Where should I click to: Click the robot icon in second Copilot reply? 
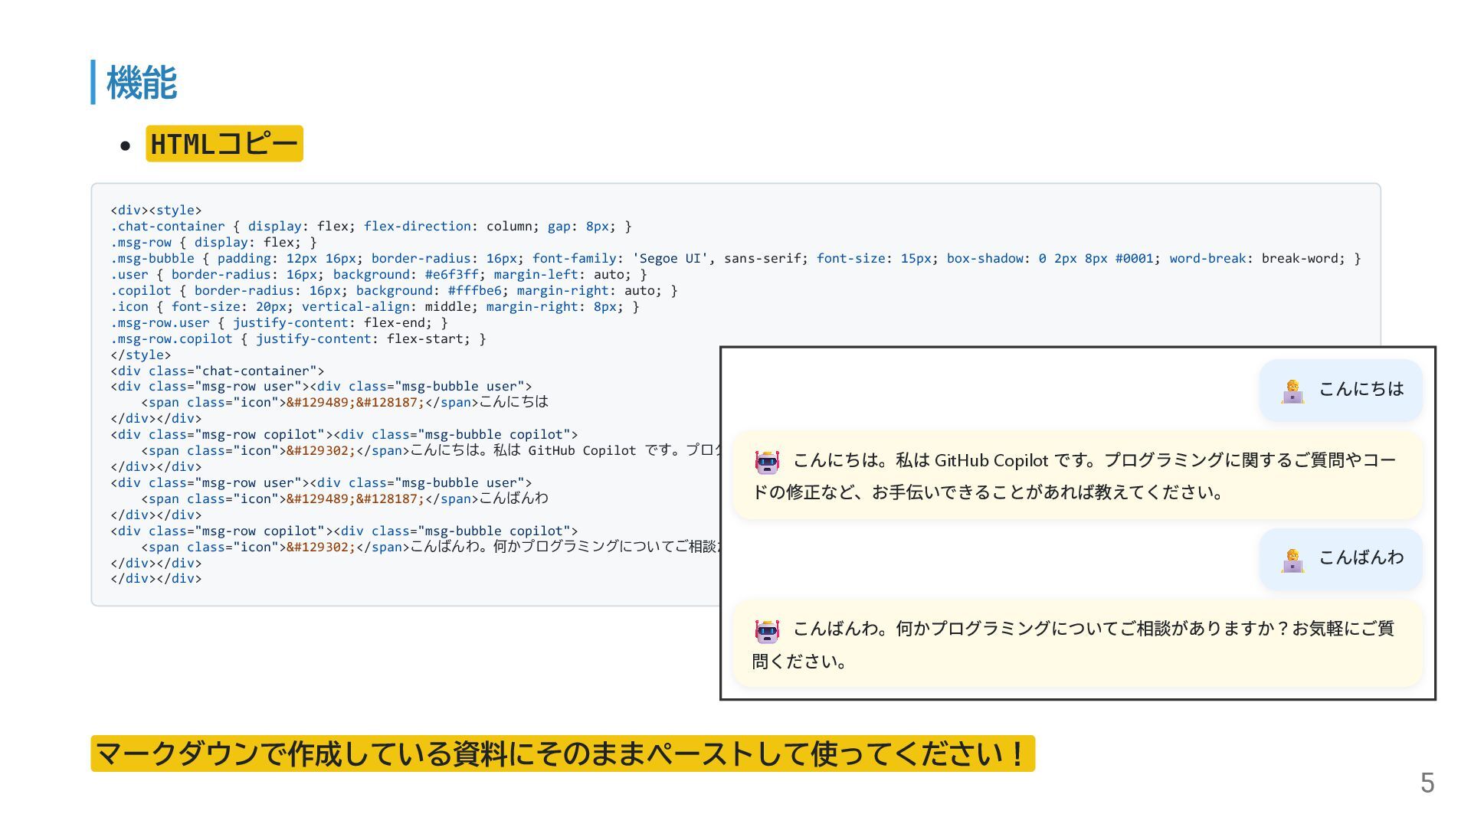[x=767, y=631]
